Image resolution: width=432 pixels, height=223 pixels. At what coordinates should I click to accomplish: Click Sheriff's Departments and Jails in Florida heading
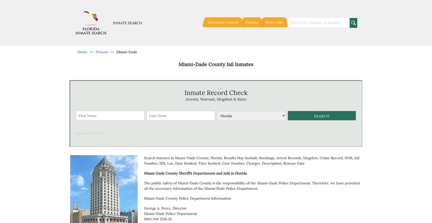click(x=195, y=173)
